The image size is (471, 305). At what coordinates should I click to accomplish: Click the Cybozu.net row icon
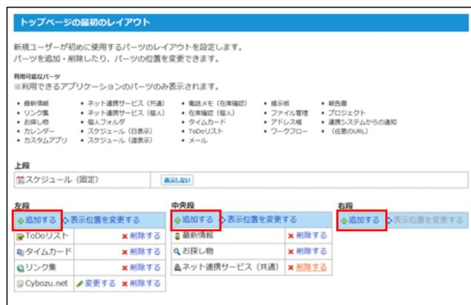[x=20, y=284]
